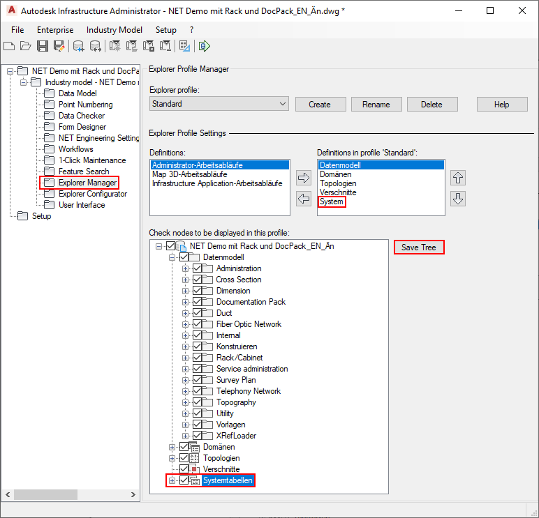Image resolution: width=539 pixels, height=518 pixels.
Task: Select Topologien in profile definitions list
Action: click(338, 183)
